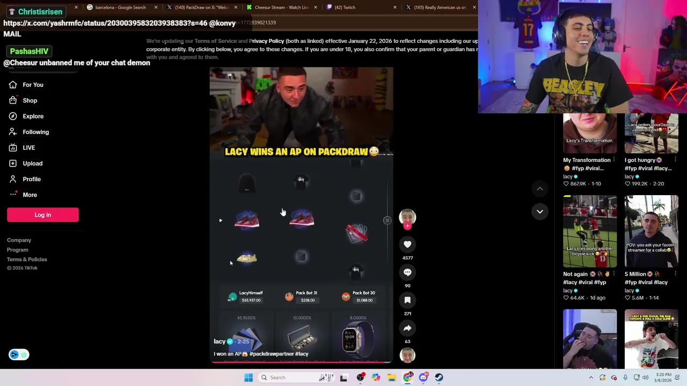Open File Explorer from the taskbar

(x=392, y=377)
